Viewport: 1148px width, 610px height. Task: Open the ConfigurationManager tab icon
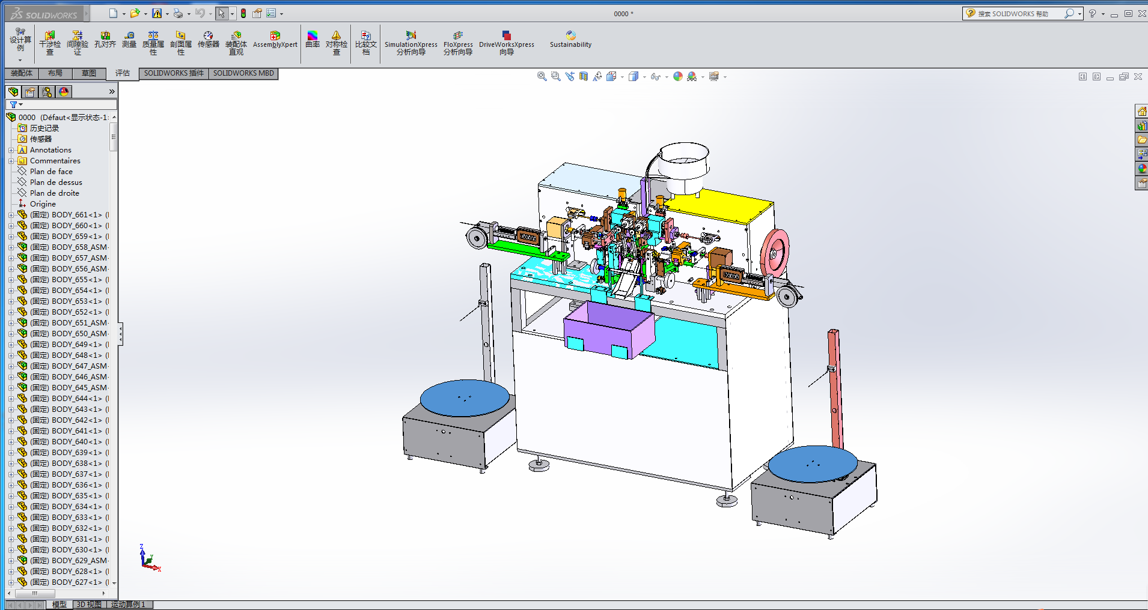pos(47,92)
